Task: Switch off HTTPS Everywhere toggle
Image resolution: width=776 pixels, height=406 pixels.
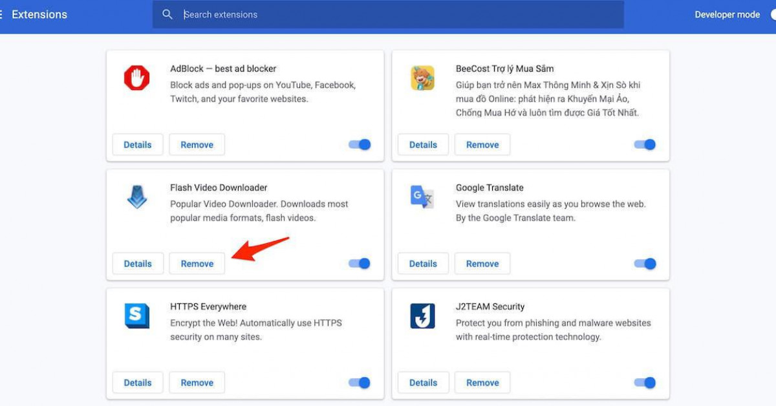Action: coord(360,383)
